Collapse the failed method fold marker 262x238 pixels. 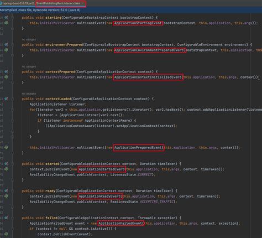point(13,218)
